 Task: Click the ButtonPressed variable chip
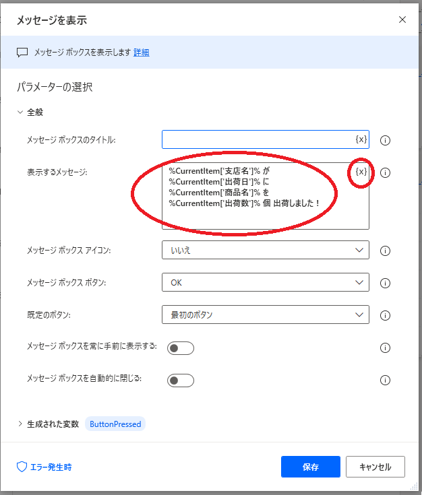coord(115,424)
